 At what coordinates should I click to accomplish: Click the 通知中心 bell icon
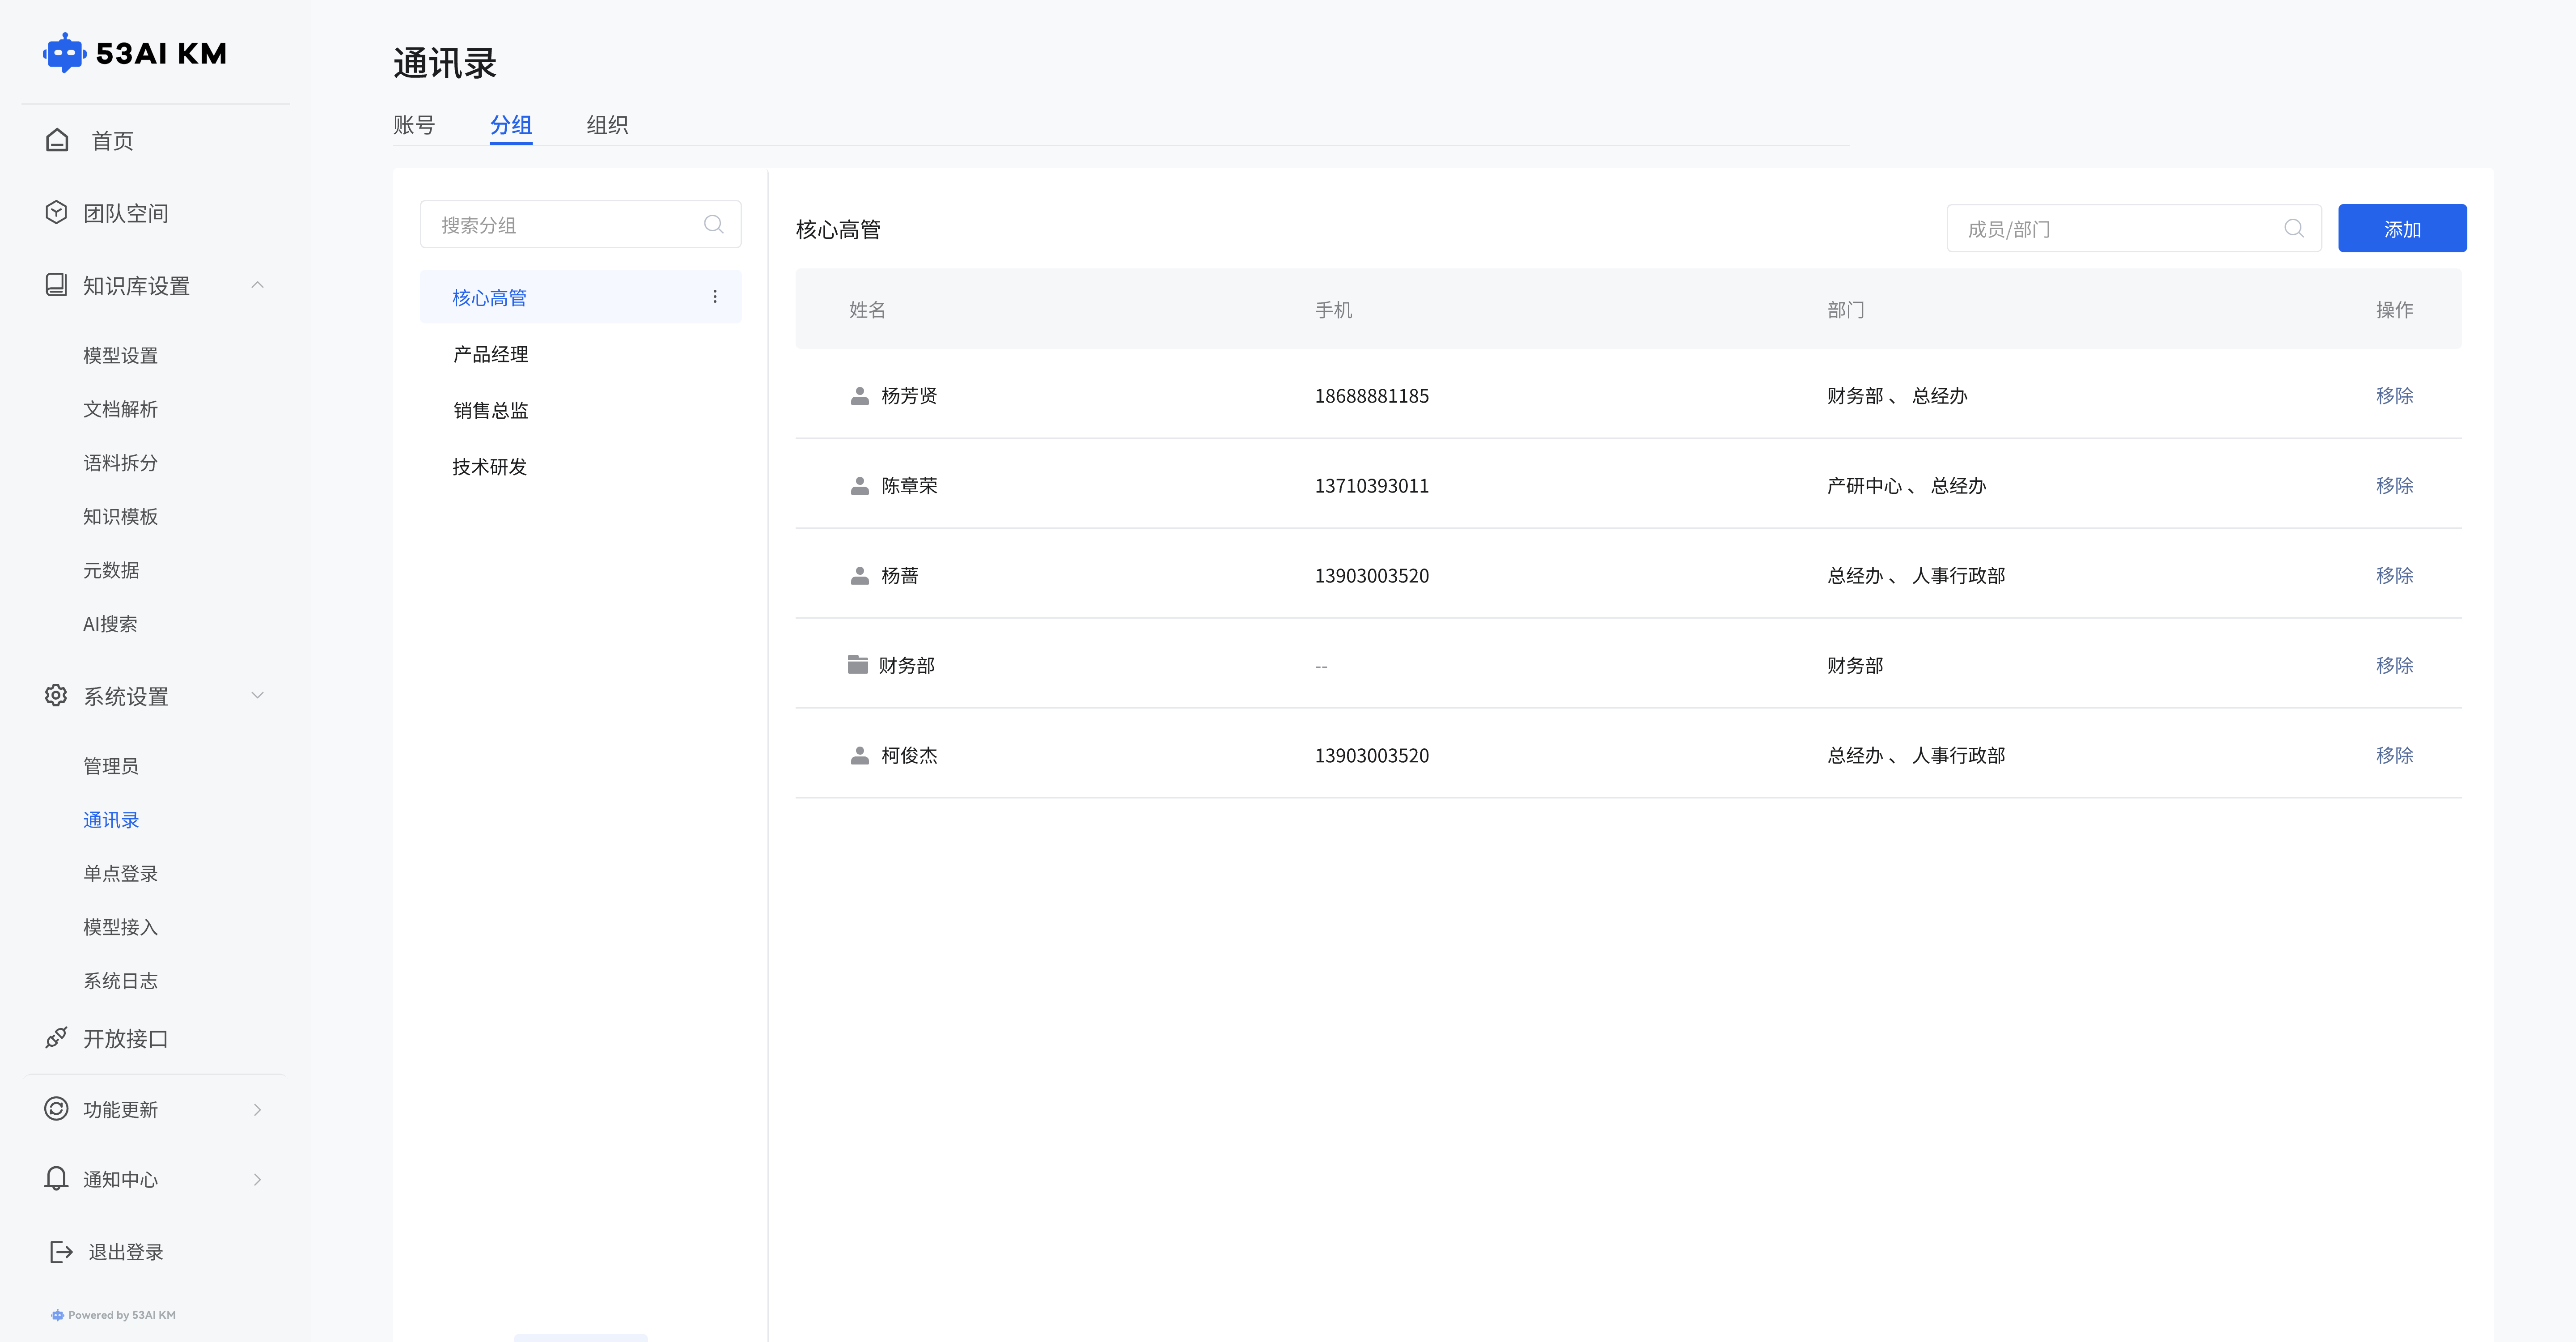pyautogui.click(x=56, y=1178)
